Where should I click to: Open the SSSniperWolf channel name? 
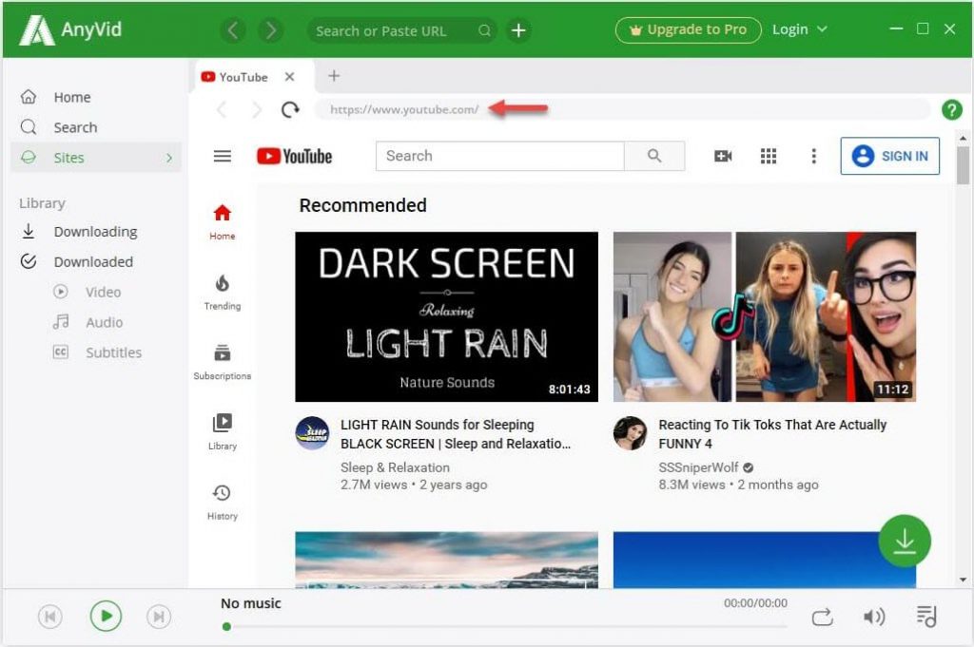click(x=698, y=467)
